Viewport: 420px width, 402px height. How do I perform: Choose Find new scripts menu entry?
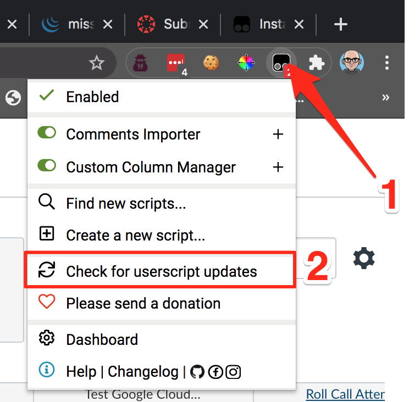[126, 204]
